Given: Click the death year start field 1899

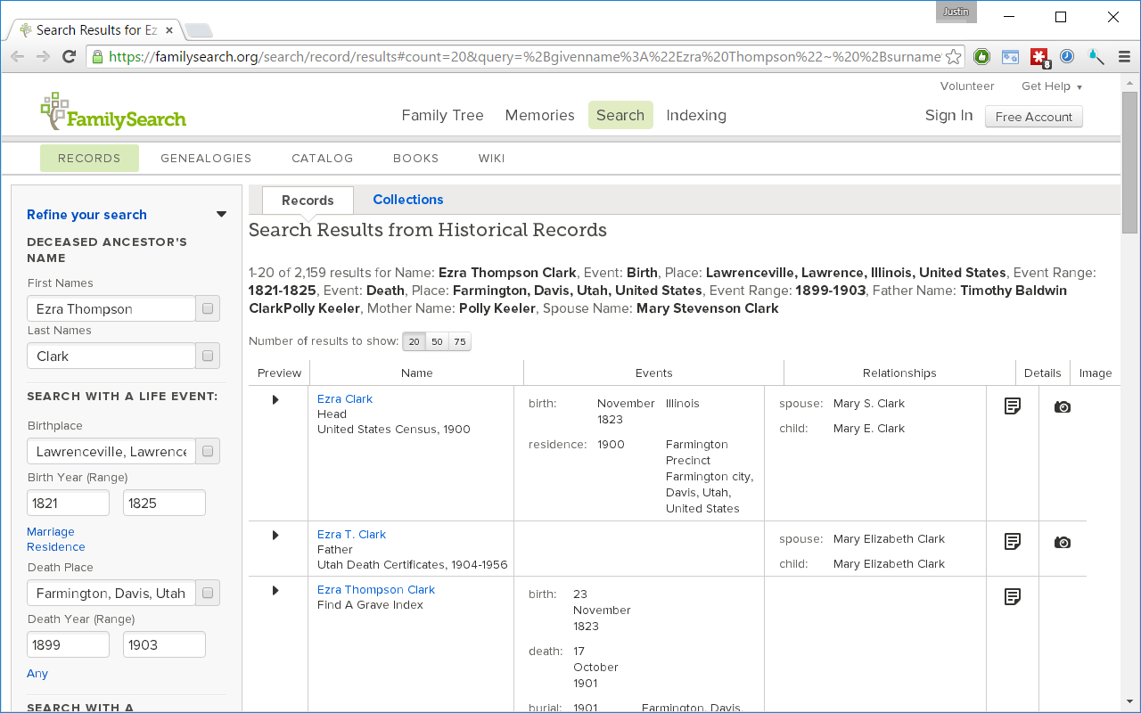Looking at the screenshot, I should [69, 644].
